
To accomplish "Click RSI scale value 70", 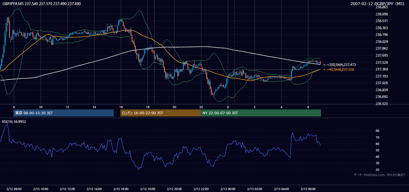I will tap(378, 137).
